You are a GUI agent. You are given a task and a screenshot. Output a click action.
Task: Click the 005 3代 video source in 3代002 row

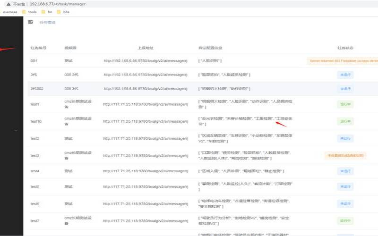tap(71, 89)
